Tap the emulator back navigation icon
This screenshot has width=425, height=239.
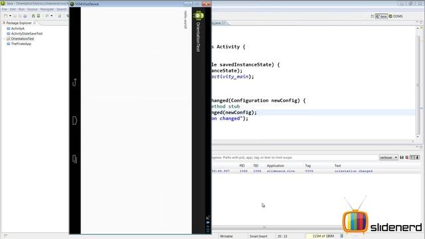click(75, 82)
